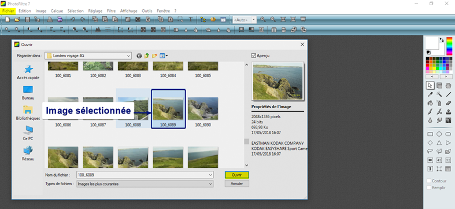This screenshot has height=209, width=455.
Task: Select the Pipette eyedropper tool
Action: point(430,94)
